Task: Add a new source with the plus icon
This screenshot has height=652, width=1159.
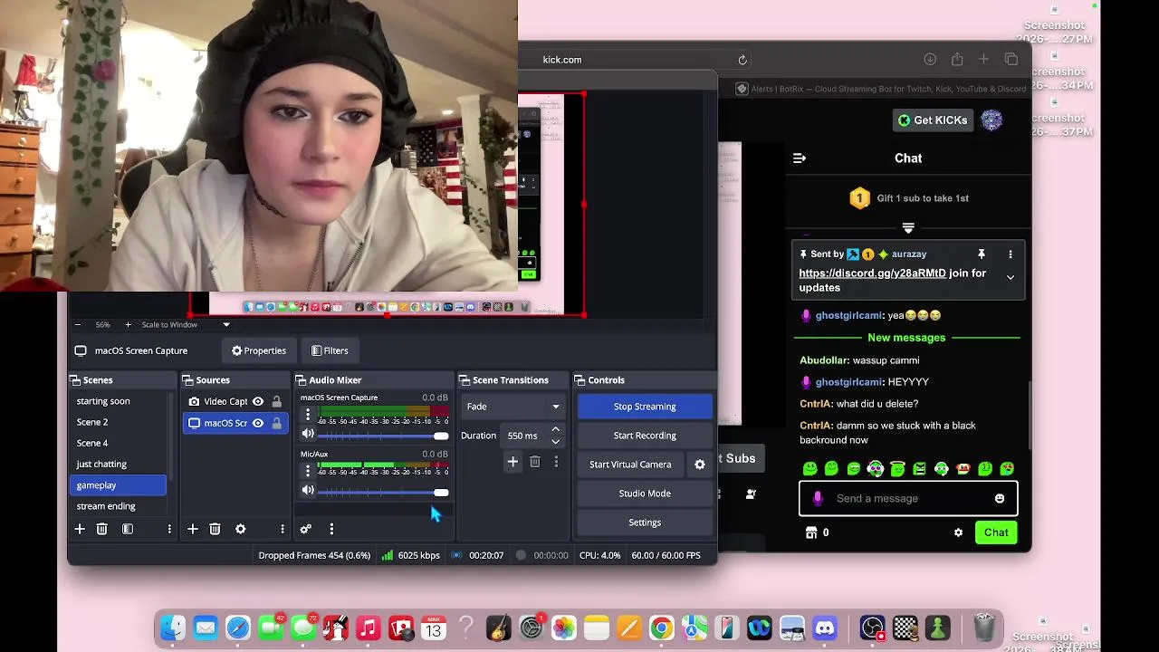Action: (x=192, y=529)
